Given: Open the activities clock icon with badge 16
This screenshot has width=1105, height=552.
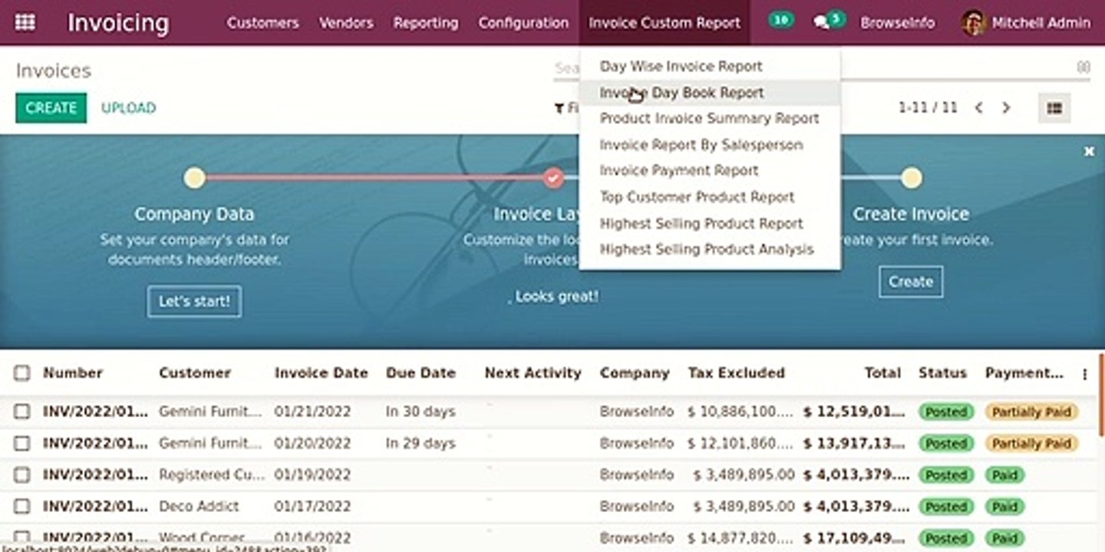Looking at the screenshot, I should pyautogui.click(x=780, y=21).
